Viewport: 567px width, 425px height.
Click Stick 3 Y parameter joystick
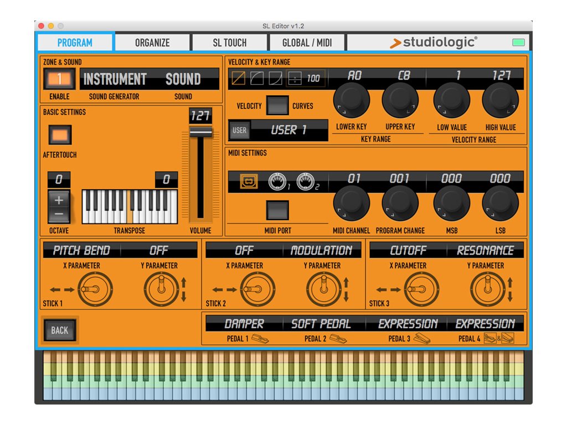(x=487, y=289)
